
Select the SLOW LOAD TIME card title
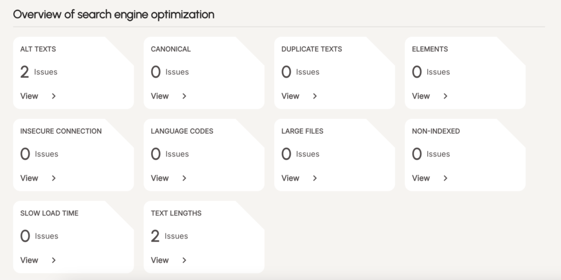(49, 213)
